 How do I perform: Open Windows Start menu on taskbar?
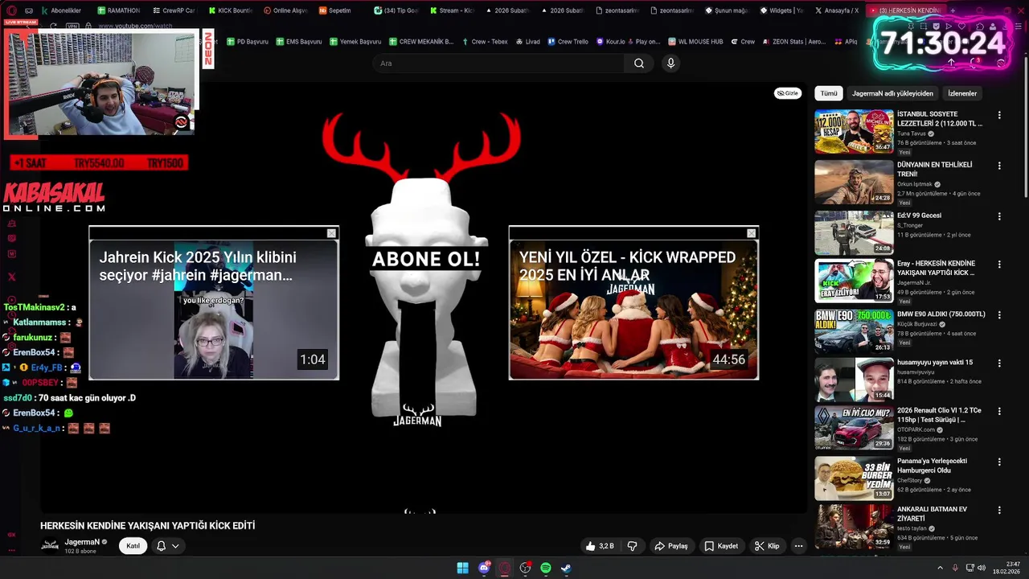pos(463,568)
